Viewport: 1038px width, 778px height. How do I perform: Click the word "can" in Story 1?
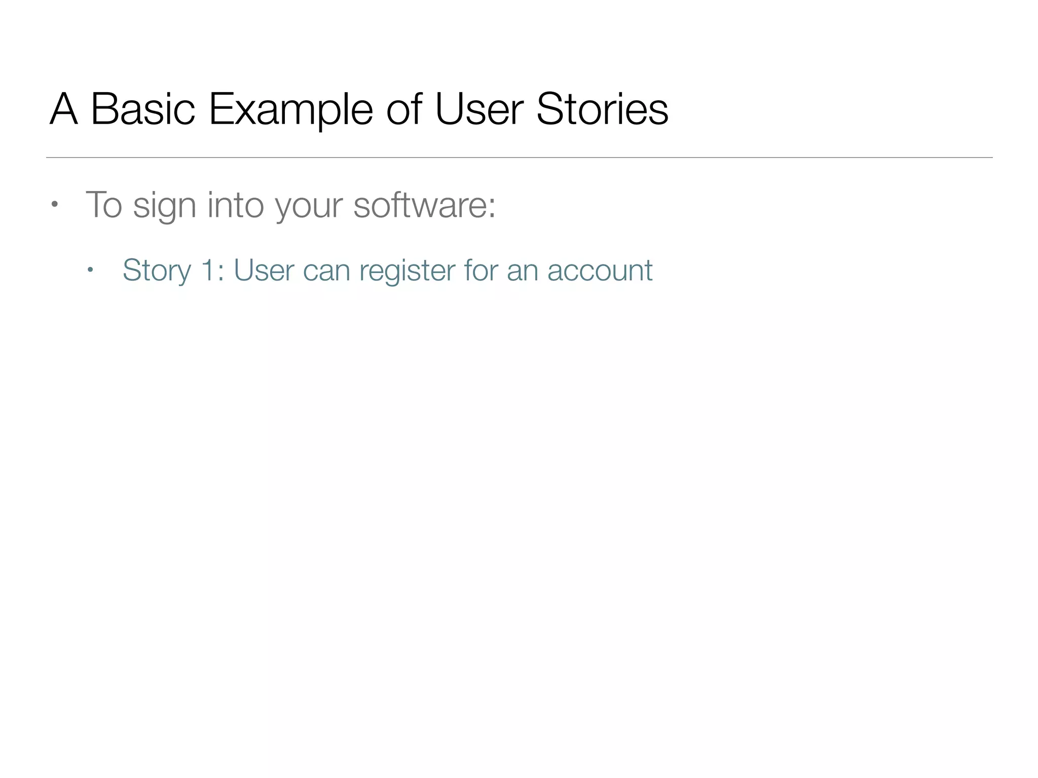[x=326, y=270]
